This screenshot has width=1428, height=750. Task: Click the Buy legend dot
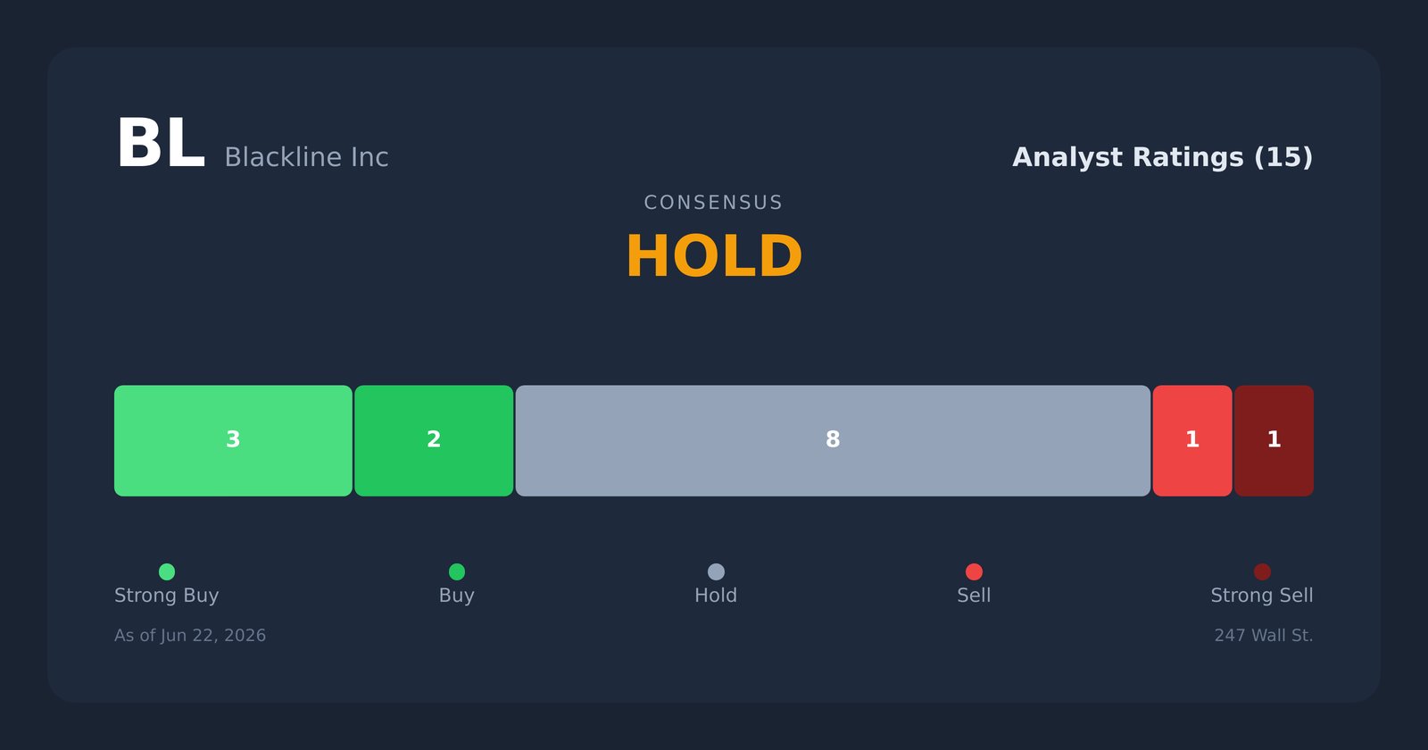coord(457,571)
